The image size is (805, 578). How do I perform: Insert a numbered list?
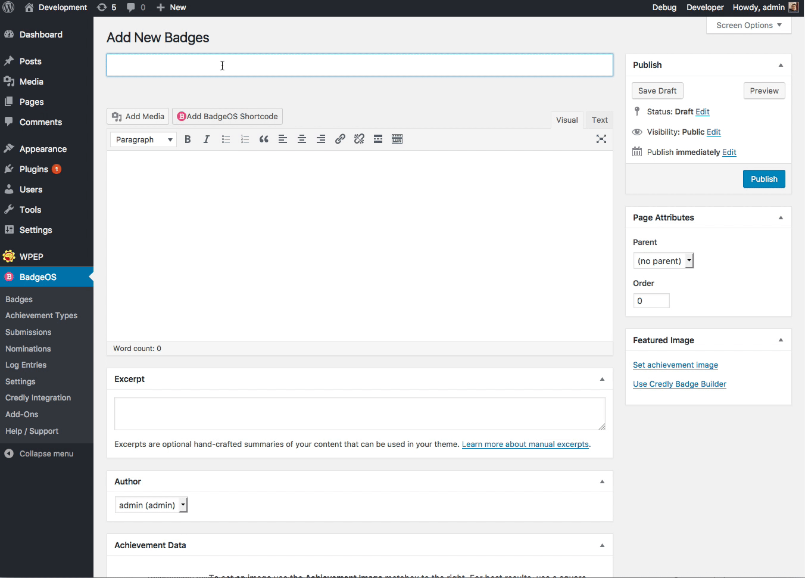click(x=245, y=139)
